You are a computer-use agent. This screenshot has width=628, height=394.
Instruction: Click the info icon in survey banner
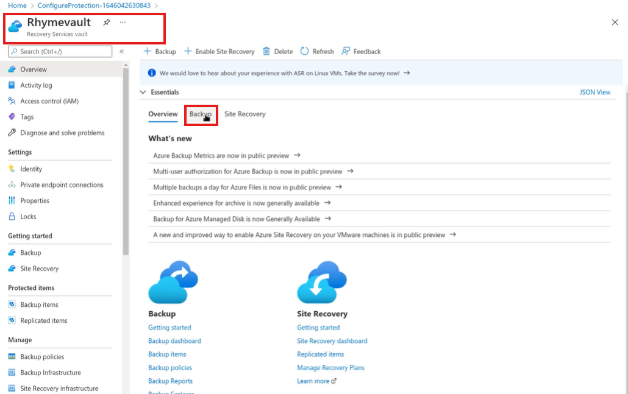(152, 73)
